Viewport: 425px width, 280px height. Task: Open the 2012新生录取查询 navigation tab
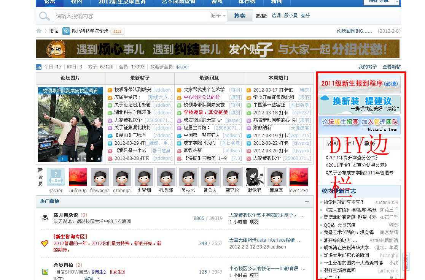click(122, 2)
